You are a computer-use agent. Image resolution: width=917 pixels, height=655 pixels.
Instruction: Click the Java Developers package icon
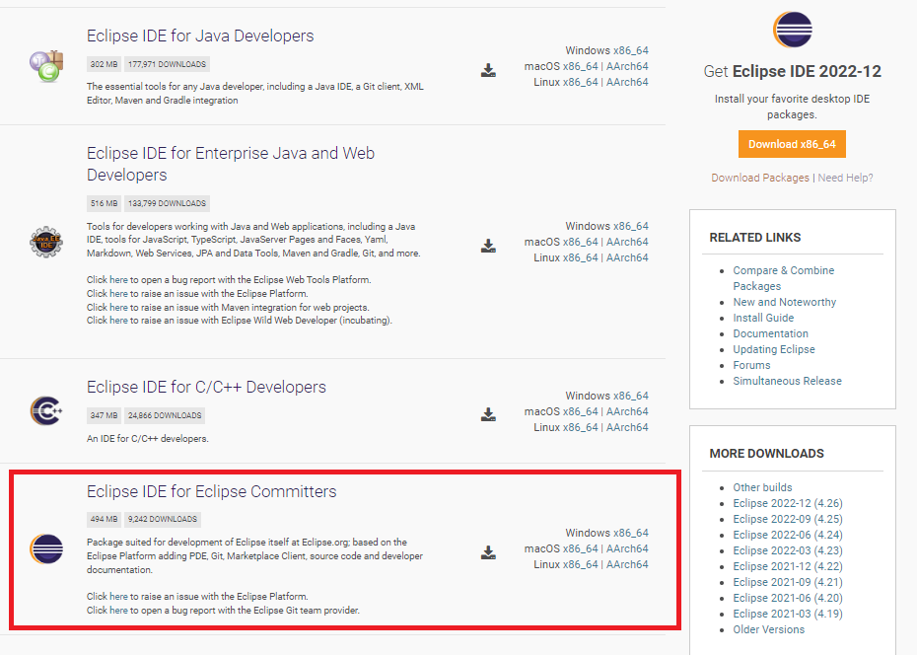click(46, 66)
